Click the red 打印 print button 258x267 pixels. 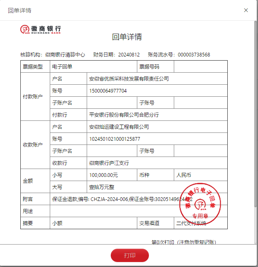click(129, 255)
